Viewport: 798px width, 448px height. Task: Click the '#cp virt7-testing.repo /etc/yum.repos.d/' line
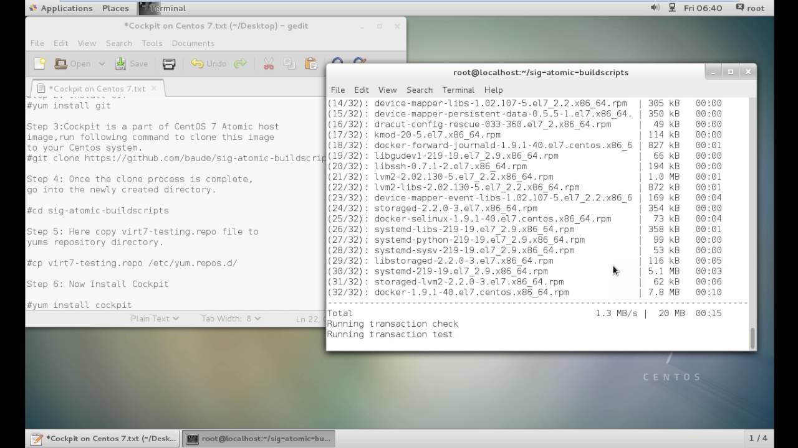click(132, 263)
